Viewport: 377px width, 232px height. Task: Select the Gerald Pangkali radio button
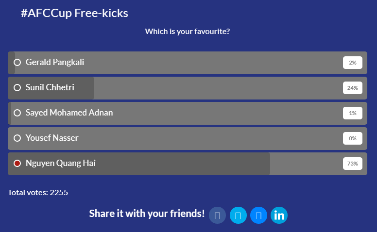[17, 63]
